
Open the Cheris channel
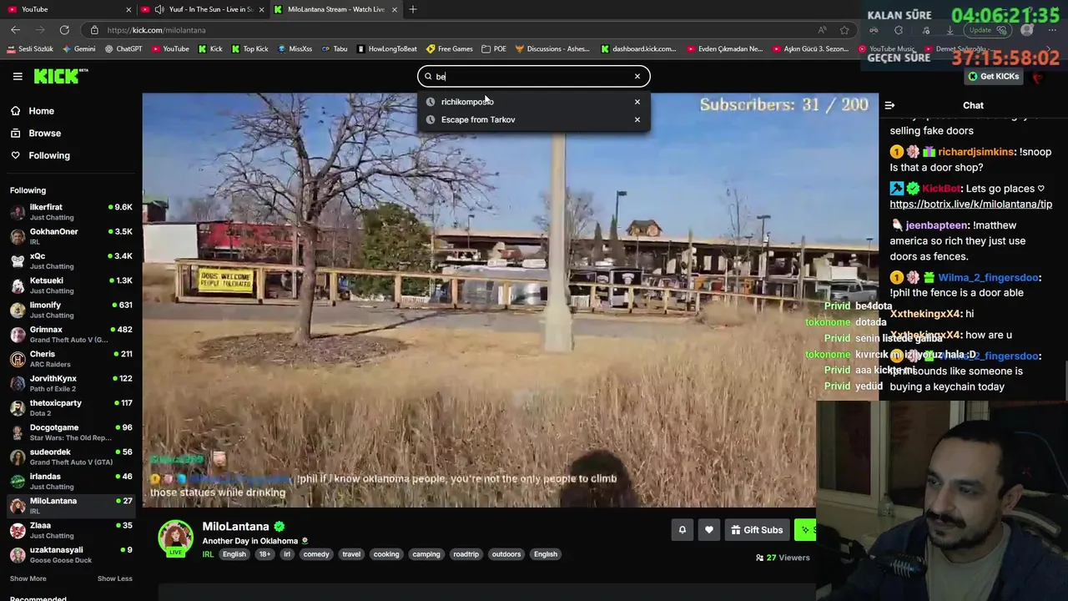click(x=71, y=359)
